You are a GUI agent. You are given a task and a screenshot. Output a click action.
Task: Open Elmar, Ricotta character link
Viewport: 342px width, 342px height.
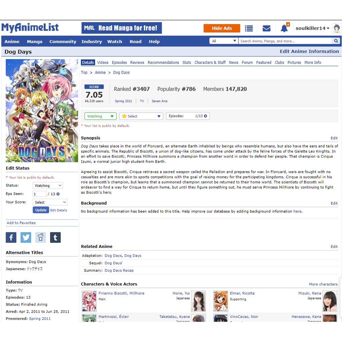tap(242, 293)
